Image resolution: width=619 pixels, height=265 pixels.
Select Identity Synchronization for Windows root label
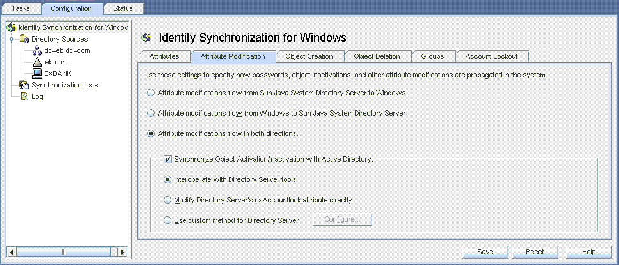(x=73, y=27)
